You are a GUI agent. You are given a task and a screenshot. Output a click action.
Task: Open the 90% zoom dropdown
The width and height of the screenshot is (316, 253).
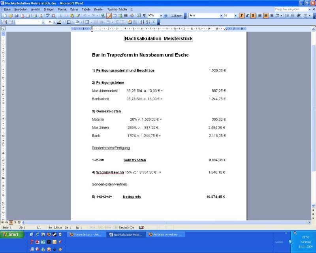tap(161, 15)
